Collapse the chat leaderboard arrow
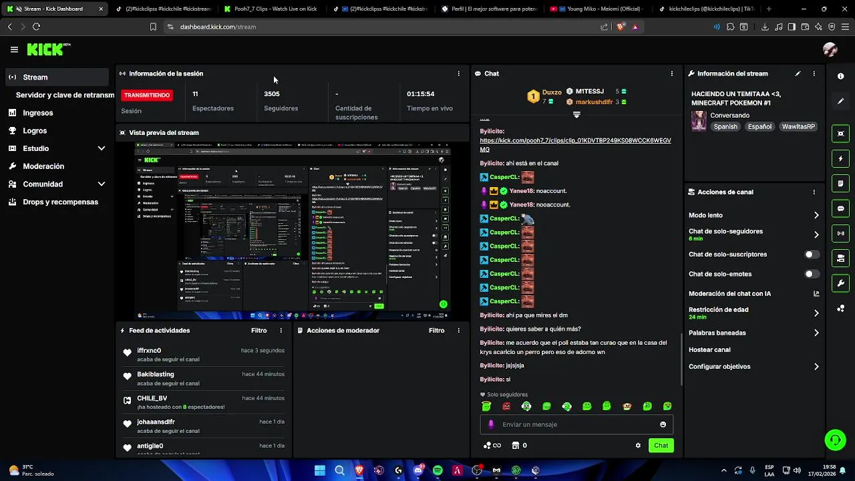Screen dimensions: 855x481 tap(576, 115)
